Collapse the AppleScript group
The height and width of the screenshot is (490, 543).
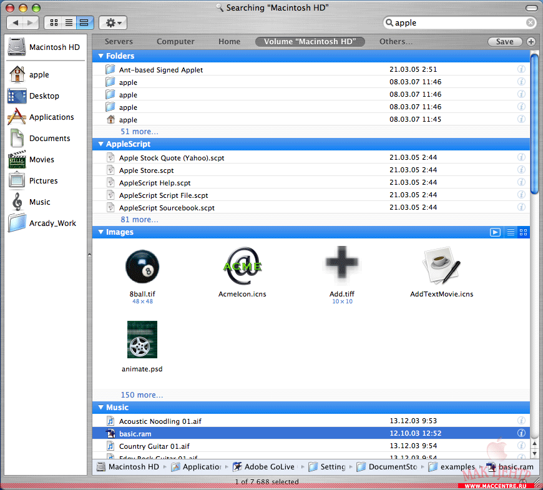click(x=100, y=144)
